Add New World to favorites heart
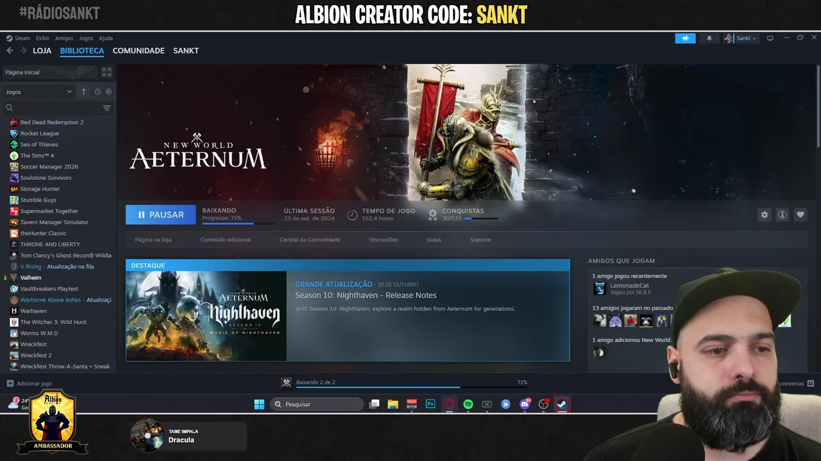The height and width of the screenshot is (461, 821). (x=800, y=214)
